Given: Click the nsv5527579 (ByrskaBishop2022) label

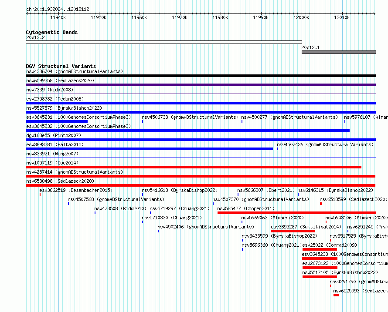Looking at the screenshot, I should pos(64,108).
